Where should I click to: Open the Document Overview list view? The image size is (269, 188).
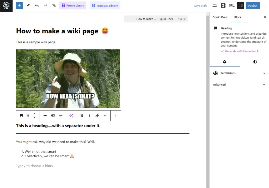click(x=54, y=6)
